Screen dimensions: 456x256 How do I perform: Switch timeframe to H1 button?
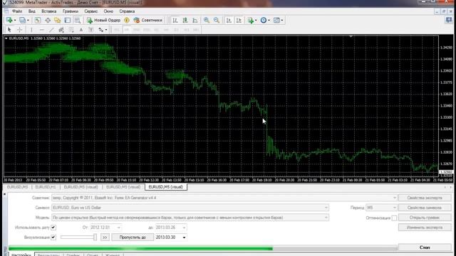[157, 30]
